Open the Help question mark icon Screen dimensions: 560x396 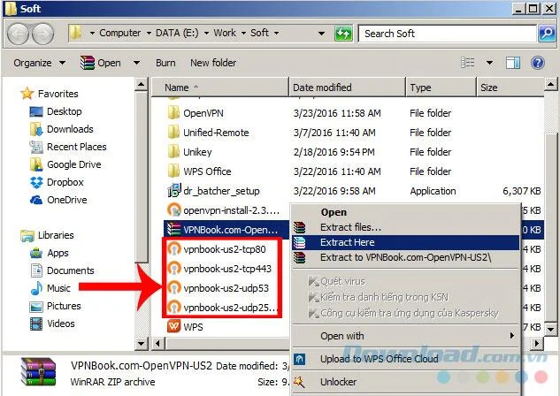pyautogui.click(x=538, y=63)
